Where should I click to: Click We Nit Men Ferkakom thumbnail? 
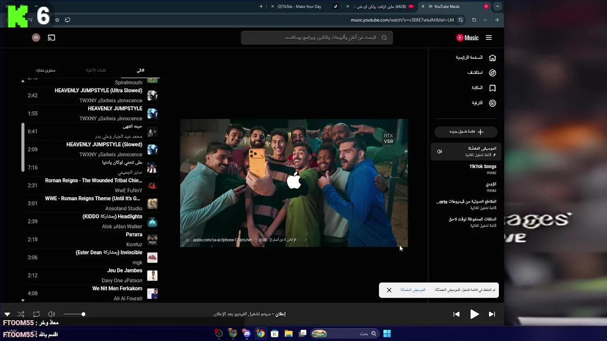tap(152, 294)
